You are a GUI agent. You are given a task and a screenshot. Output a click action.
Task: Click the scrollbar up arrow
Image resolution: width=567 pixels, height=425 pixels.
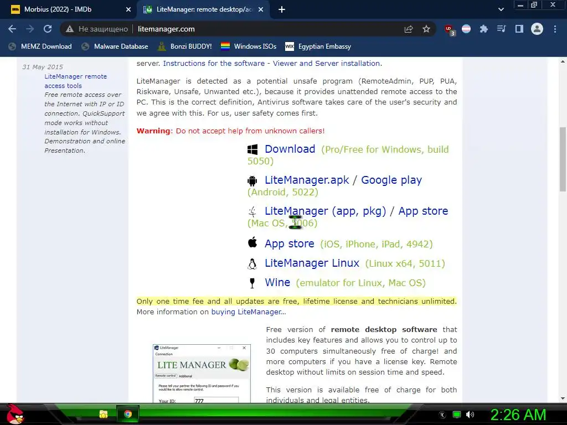point(563,62)
